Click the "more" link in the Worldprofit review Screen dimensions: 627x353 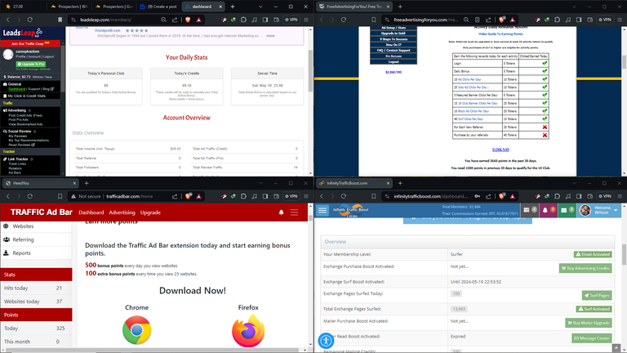[270, 36]
